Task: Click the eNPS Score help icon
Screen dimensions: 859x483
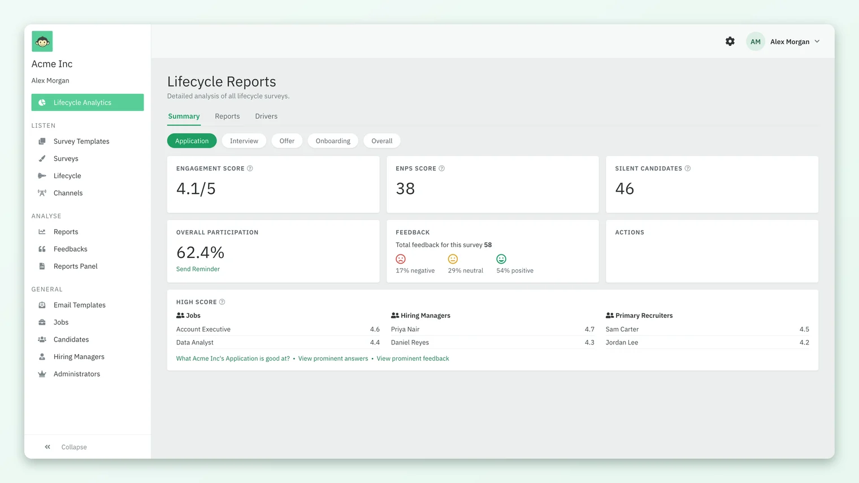Action: point(442,169)
